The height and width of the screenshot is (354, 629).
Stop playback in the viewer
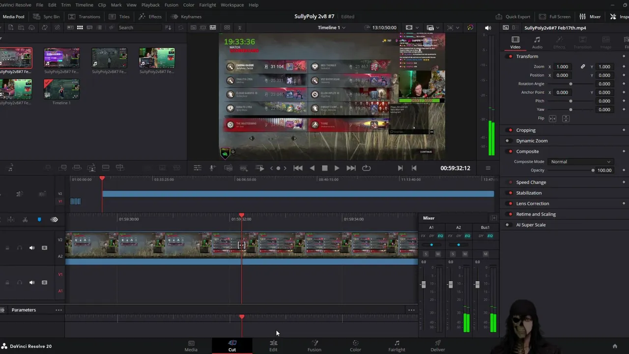click(x=324, y=168)
